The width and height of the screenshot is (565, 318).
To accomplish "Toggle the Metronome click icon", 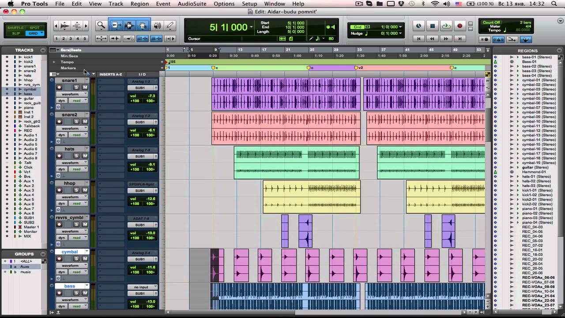I will (x=498, y=39).
